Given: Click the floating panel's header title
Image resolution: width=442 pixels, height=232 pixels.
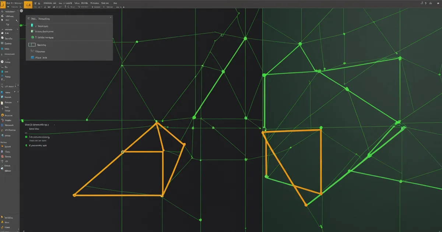Looking at the screenshot, I should (41, 18).
